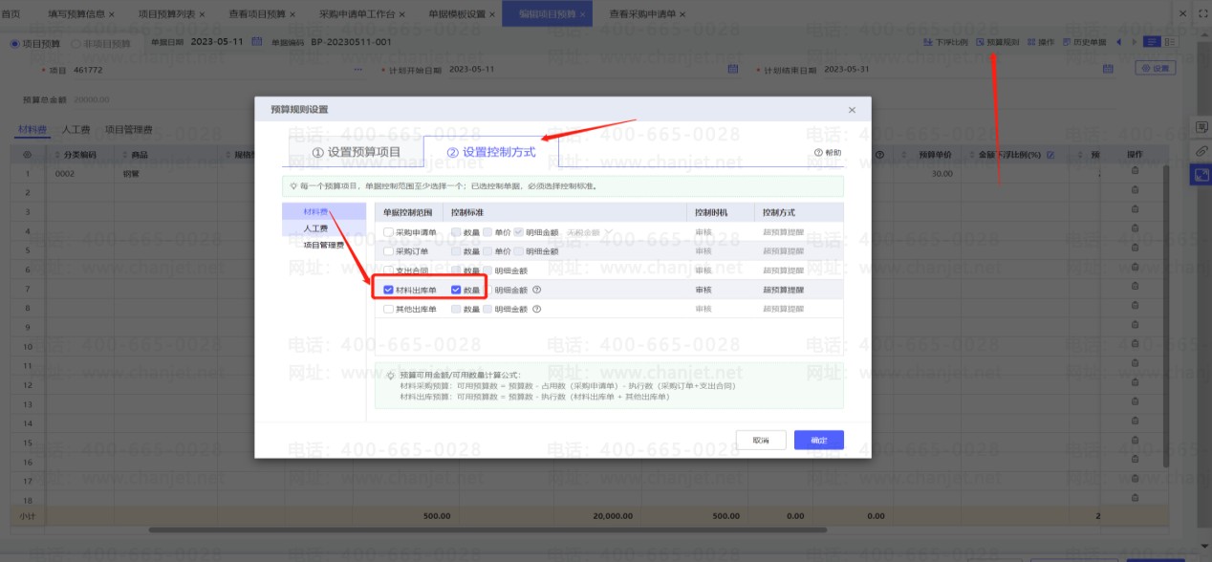Close the 预算规则设置 dialog
1212x562 pixels.
click(852, 110)
